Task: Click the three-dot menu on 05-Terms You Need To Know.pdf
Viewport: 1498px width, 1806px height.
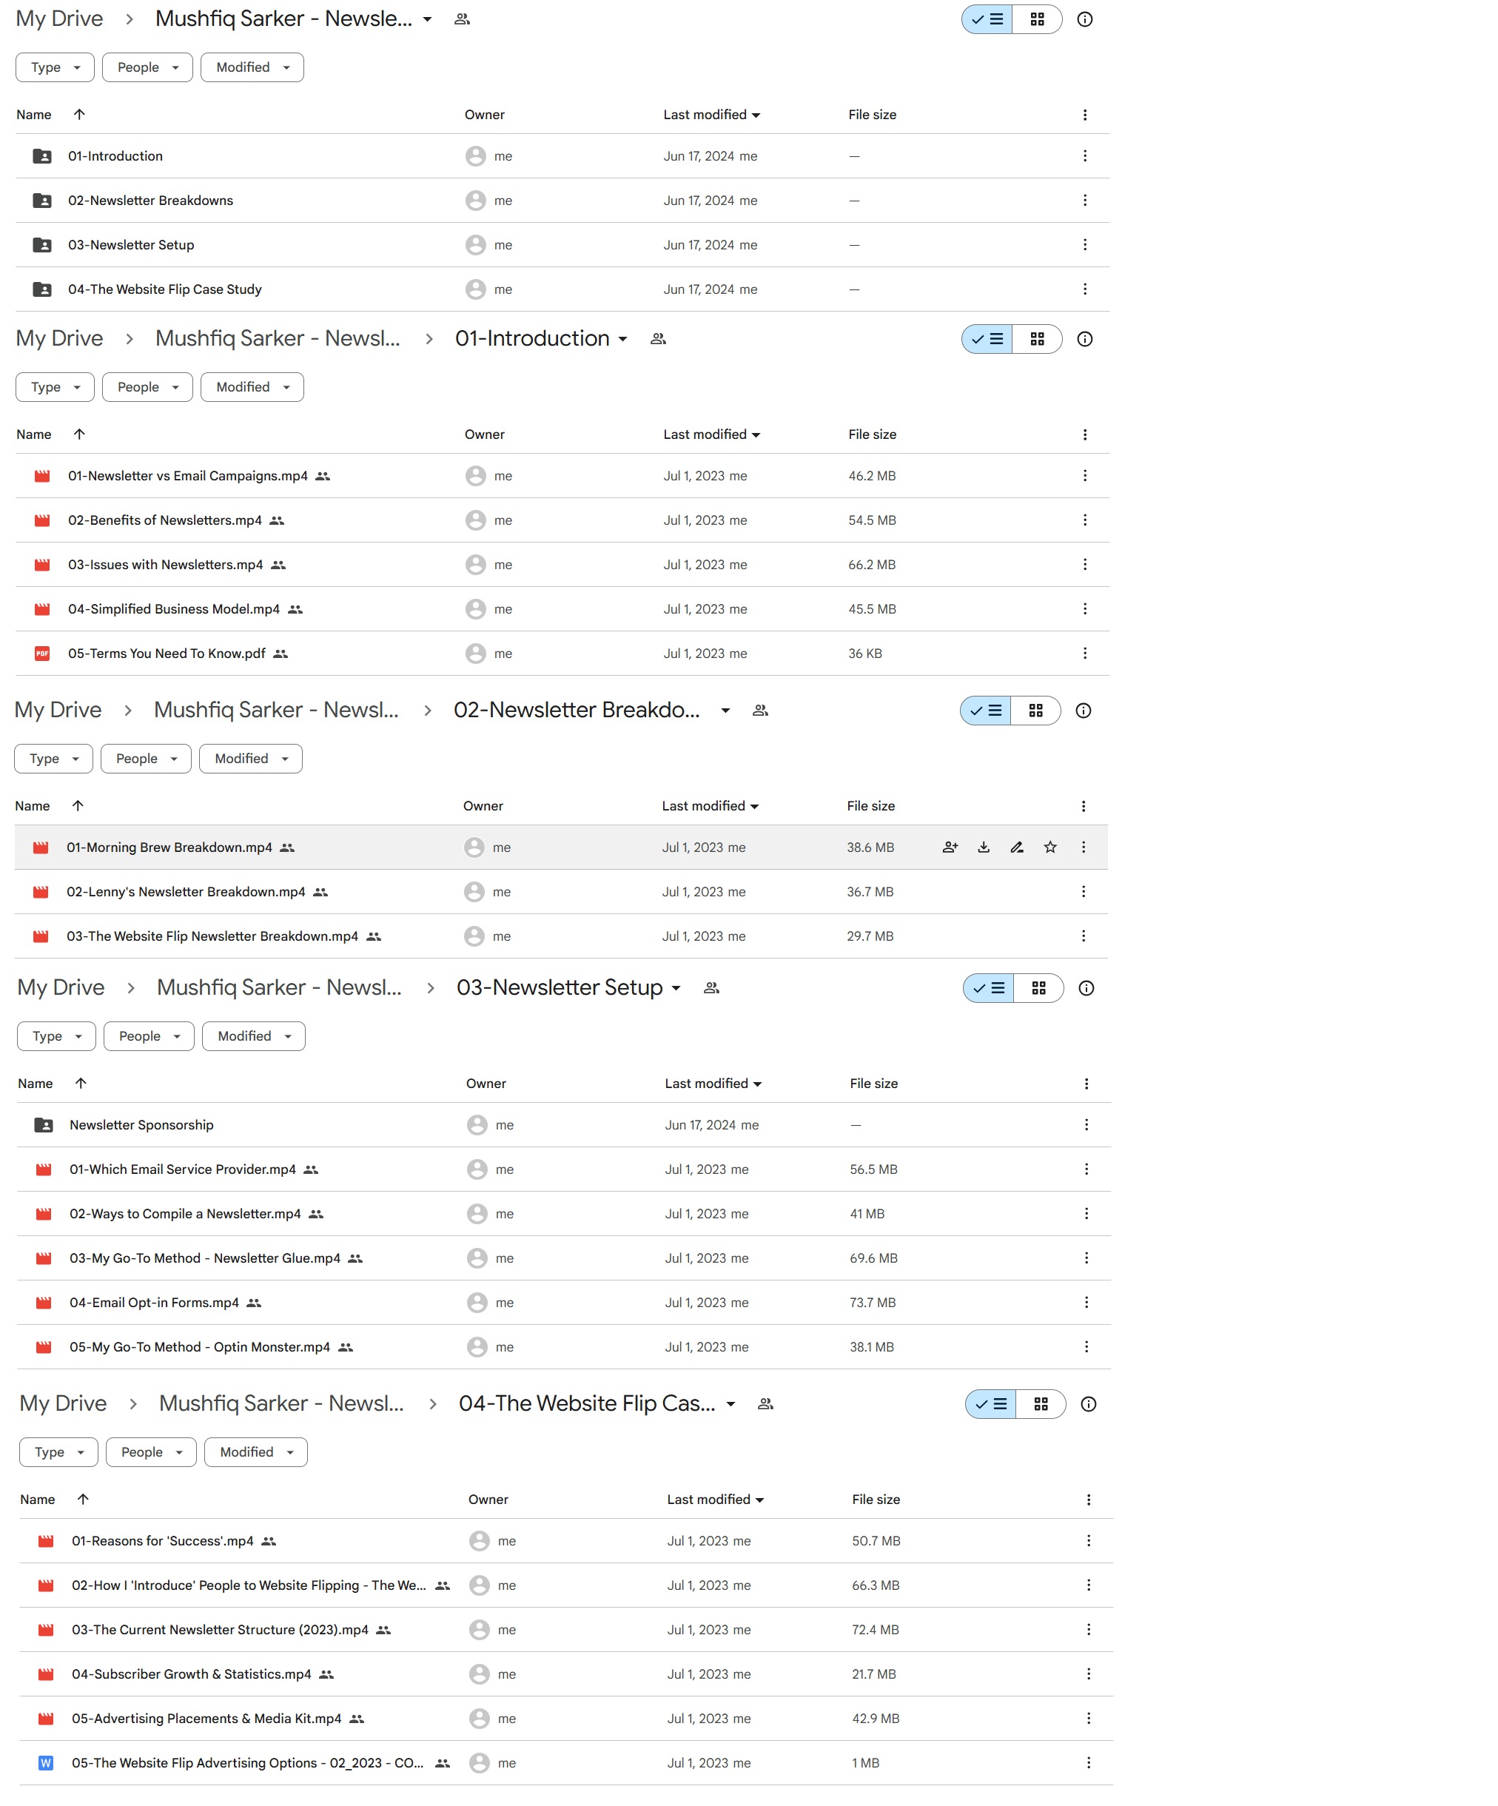Action: (x=1087, y=653)
